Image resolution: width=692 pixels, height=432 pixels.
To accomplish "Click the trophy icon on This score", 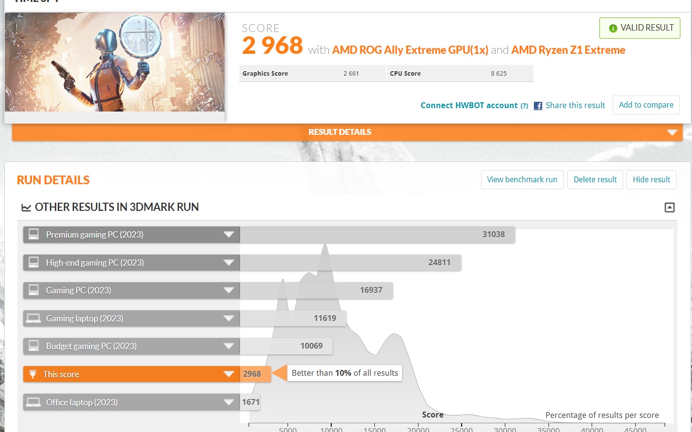I will click(x=33, y=374).
